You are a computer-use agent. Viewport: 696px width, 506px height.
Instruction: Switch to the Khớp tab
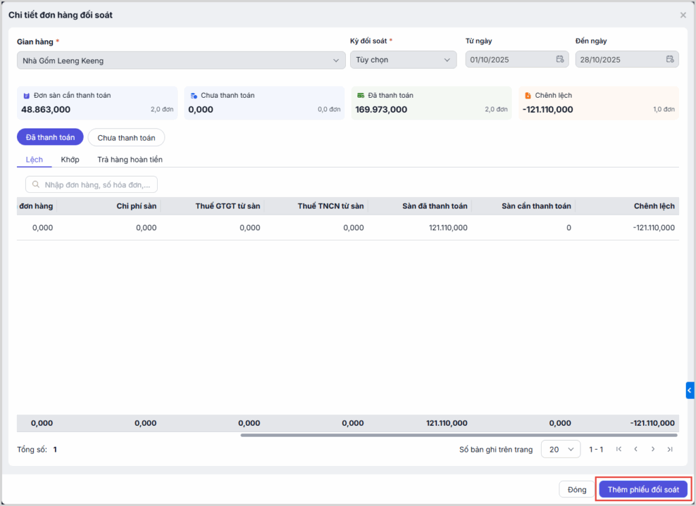[x=70, y=160]
